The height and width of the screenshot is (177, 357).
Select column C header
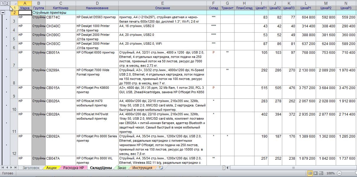coord(60,3)
